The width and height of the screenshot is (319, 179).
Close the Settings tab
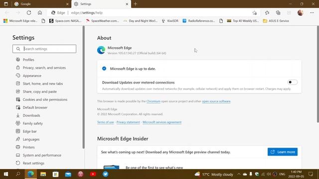coord(127,4)
